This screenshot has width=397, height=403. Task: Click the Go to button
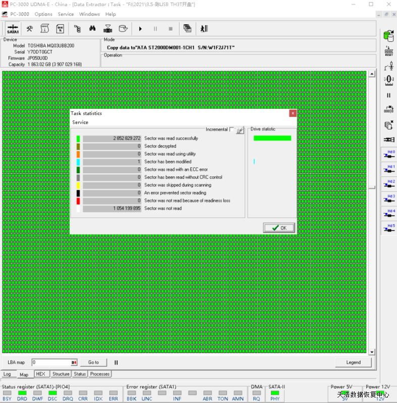93,362
